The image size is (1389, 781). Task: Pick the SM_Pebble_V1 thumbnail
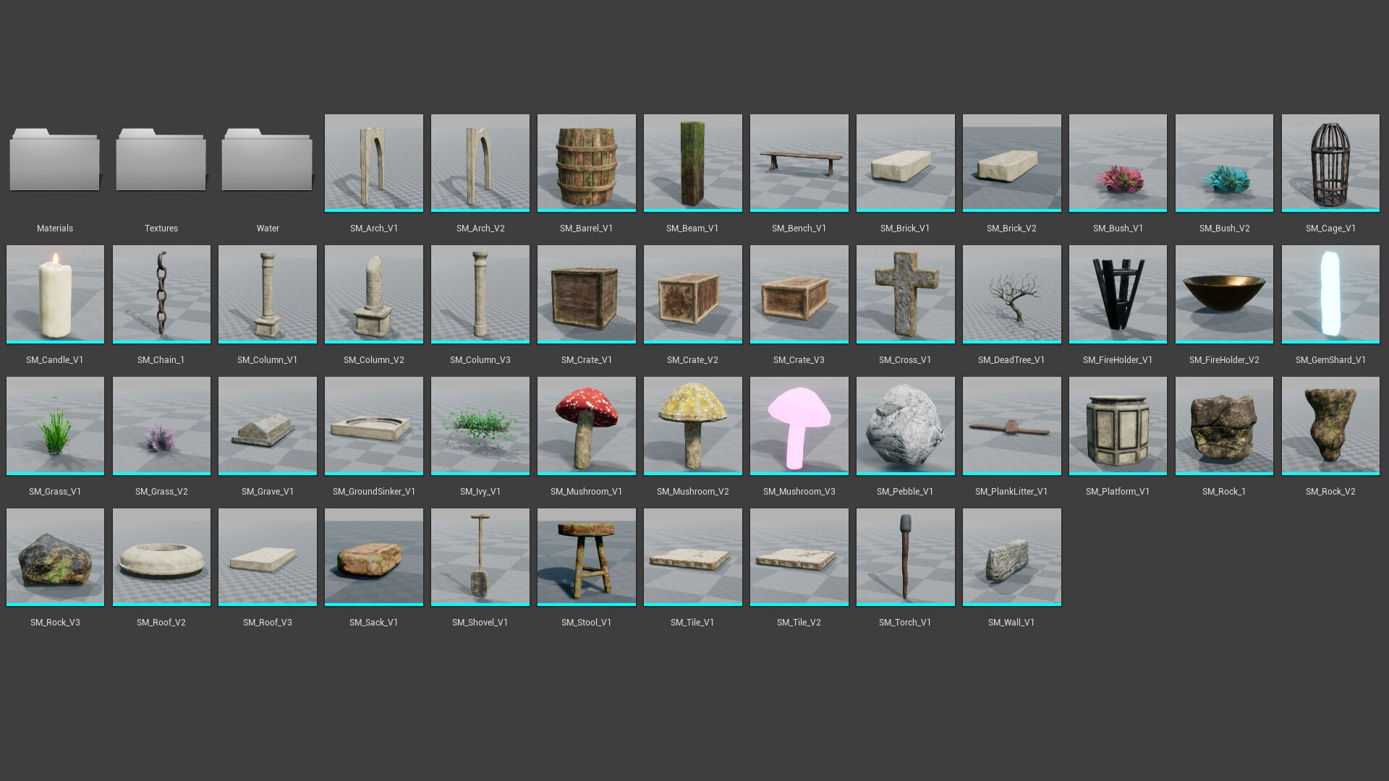click(906, 426)
